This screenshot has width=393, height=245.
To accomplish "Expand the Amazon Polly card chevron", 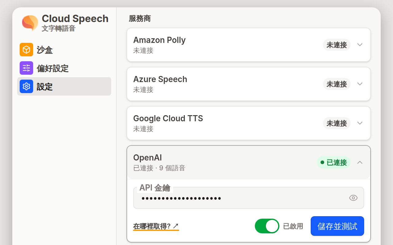I will click(360, 45).
